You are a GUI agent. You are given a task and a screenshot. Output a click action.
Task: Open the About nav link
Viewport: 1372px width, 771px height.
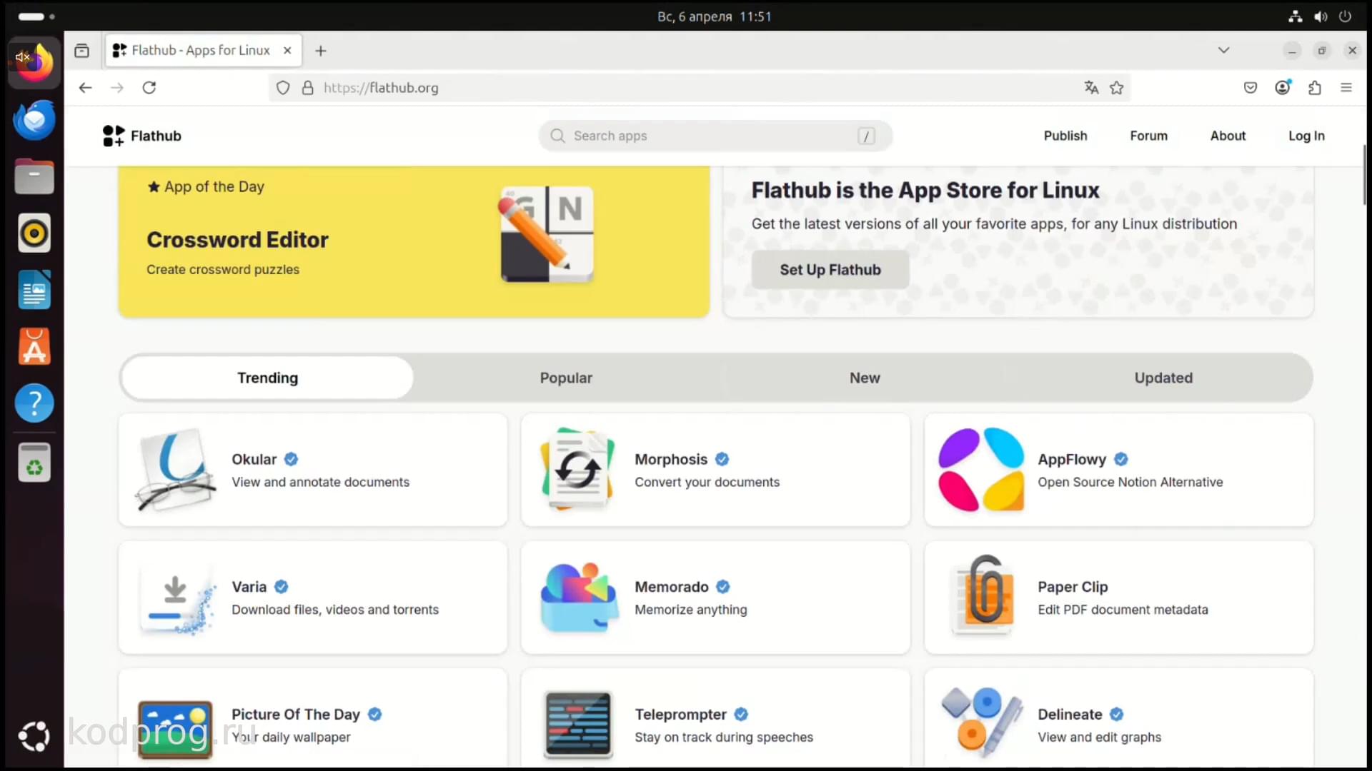(1228, 136)
